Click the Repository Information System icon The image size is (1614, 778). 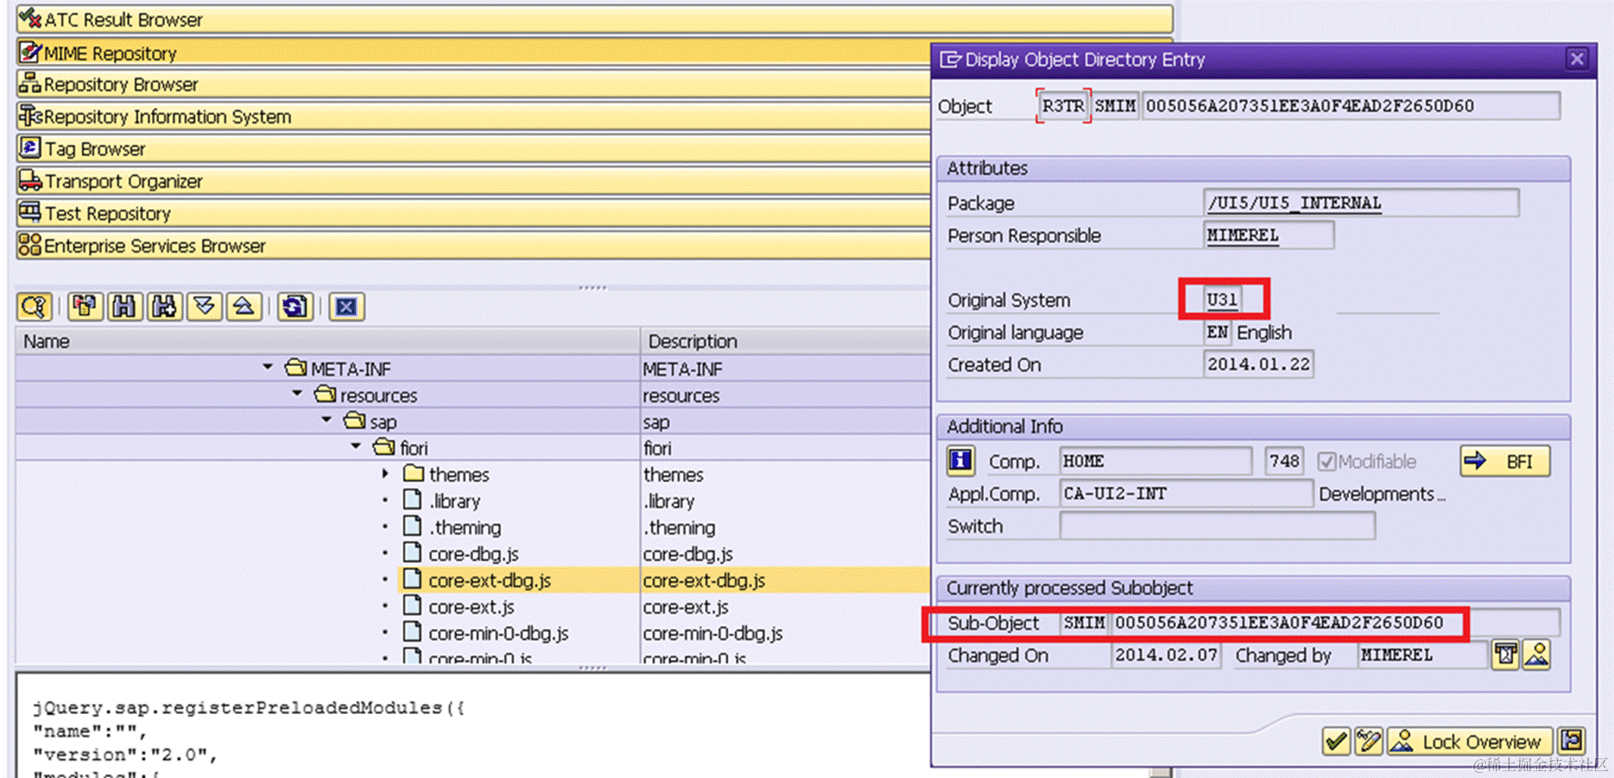pos(30,115)
